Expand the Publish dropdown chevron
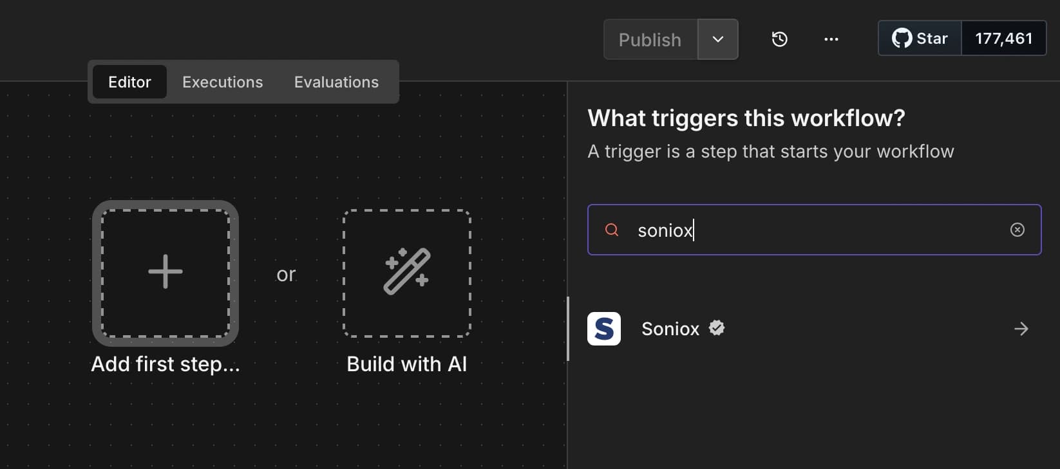This screenshot has height=469, width=1060. pos(717,39)
